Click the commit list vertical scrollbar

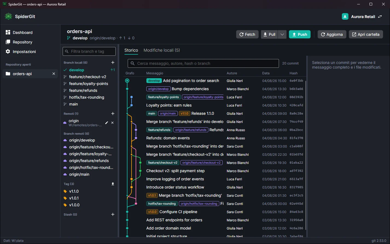click(306, 155)
